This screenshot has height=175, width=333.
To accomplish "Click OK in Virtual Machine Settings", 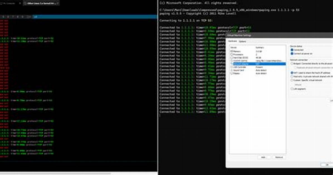I will click(327, 165).
